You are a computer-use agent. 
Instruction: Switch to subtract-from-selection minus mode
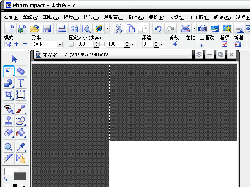point(25,44)
